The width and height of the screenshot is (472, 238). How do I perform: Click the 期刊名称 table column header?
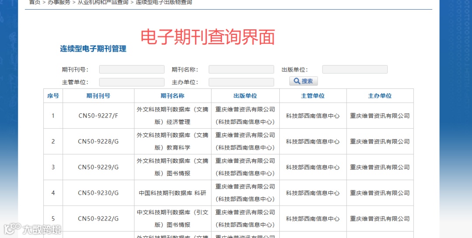(x=173, y=96)
